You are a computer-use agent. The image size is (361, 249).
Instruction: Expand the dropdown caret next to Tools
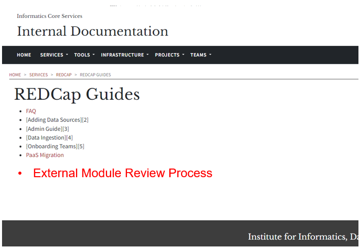[94, 54]
